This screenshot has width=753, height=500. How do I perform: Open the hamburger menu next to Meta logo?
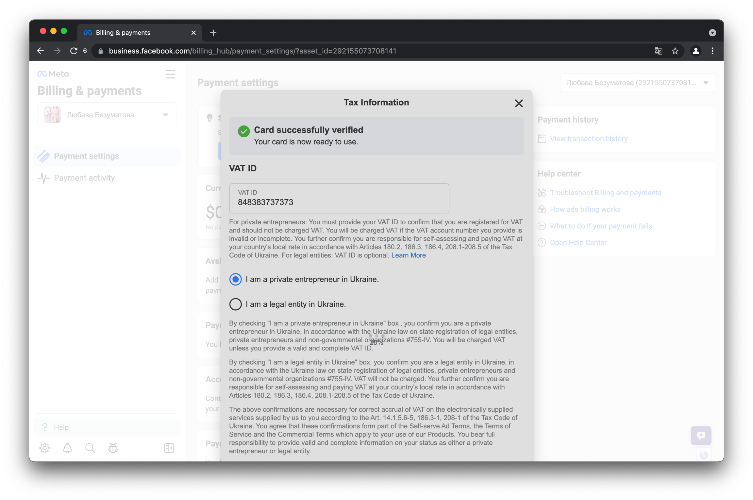(x=170, y=74)
